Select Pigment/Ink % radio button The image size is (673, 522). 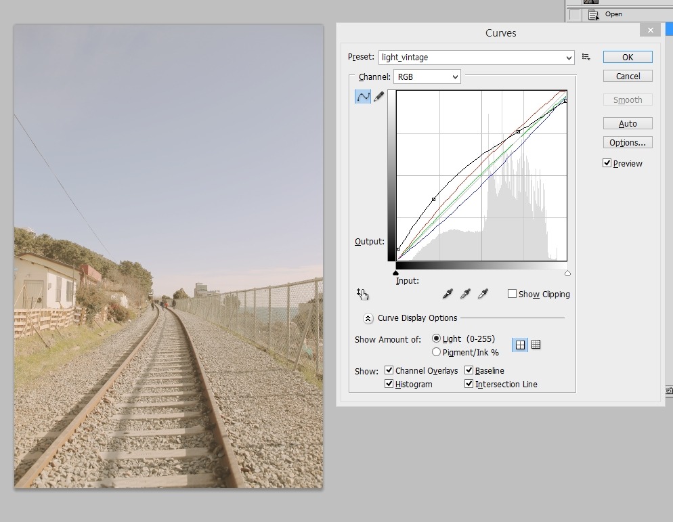click(x=436, y=352)
